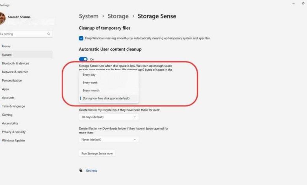The height and width of the screenshot is (185, 307).
Task: Click Saurabh Sharma's profile picture
Action: tap(2, 17)
